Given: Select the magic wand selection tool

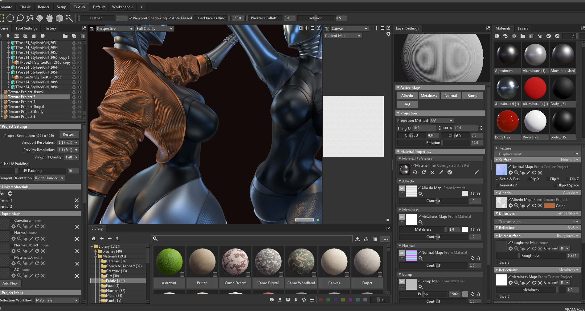Looking at the screenshot, I should tap(69, 18).
